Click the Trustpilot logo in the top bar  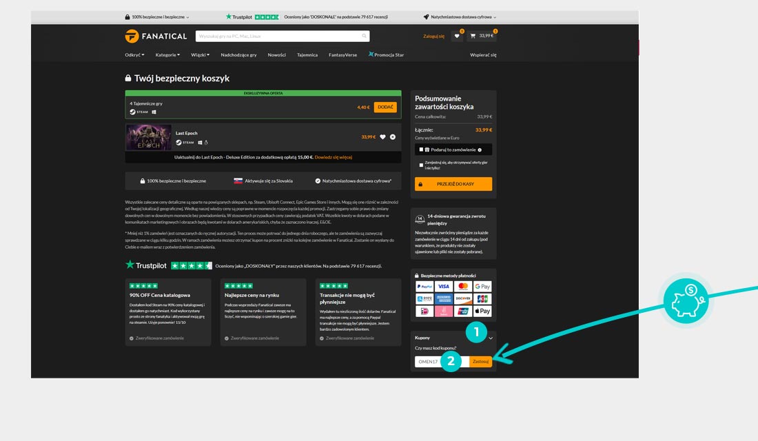(x=239, y=17)
